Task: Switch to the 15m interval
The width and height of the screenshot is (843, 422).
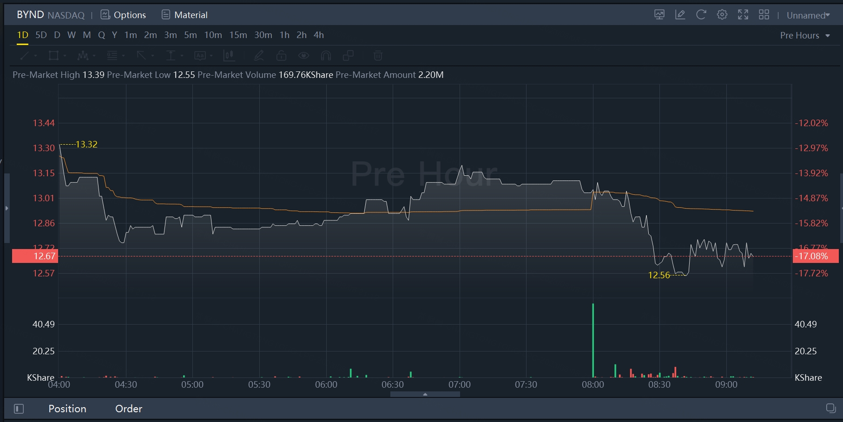Action: pos(238,35)
